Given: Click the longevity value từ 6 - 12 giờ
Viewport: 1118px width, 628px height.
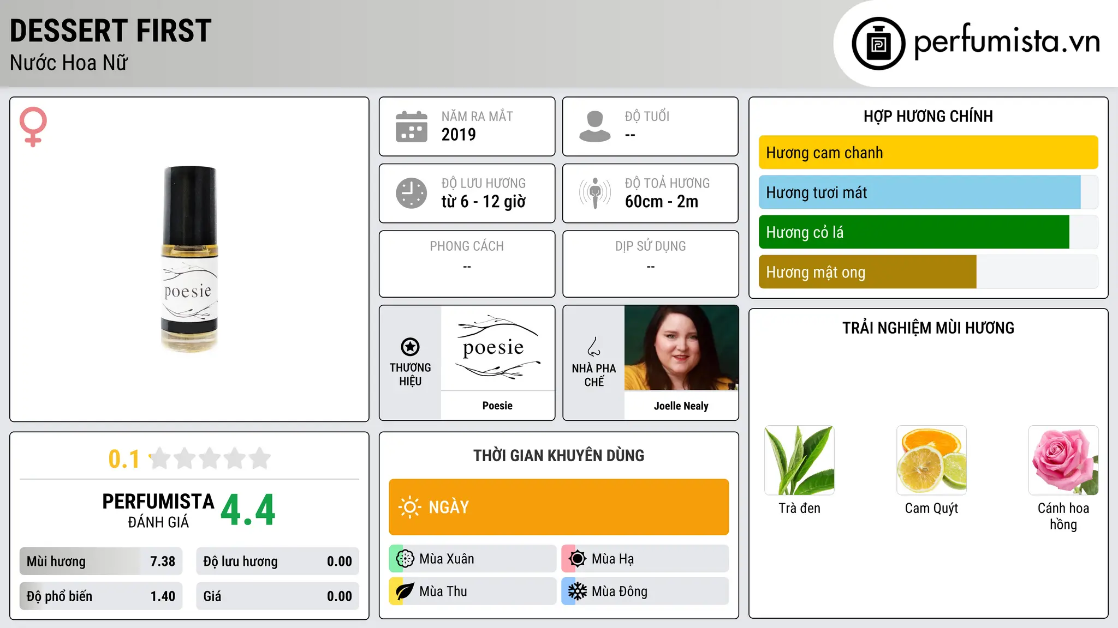Looking at the screenshot, I should tap(484, 202).
